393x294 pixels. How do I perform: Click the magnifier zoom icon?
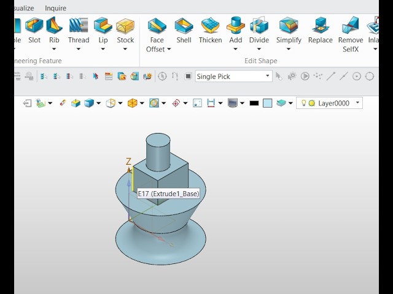click(154, 103)
